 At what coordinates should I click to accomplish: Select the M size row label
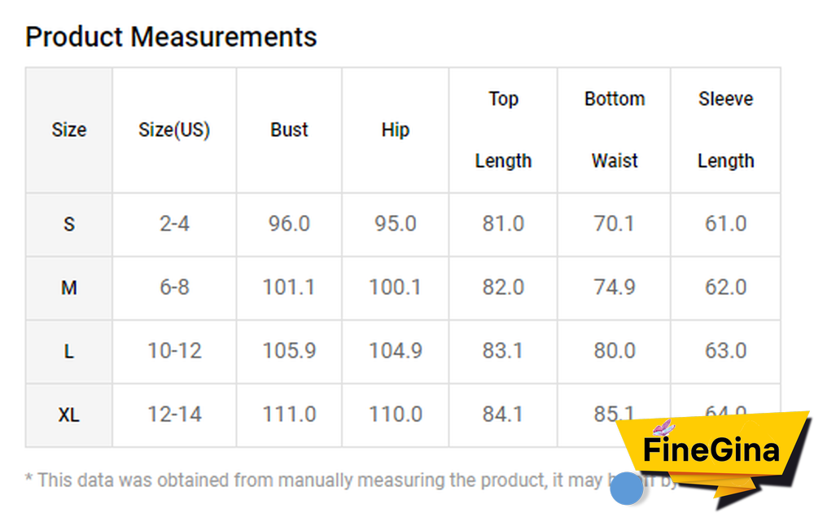pos(69,287)
